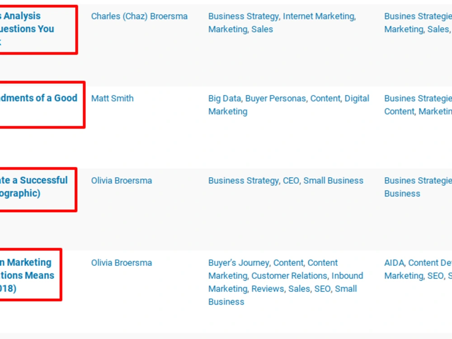Click Business Strategy in Olivia Broersma's row
452x339 pixels.
243,181
